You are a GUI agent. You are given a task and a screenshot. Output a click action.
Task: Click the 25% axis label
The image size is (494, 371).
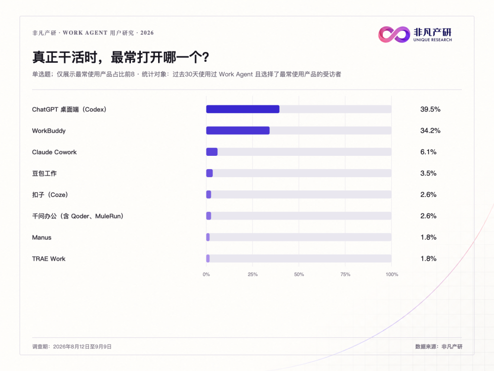(252, 275)
